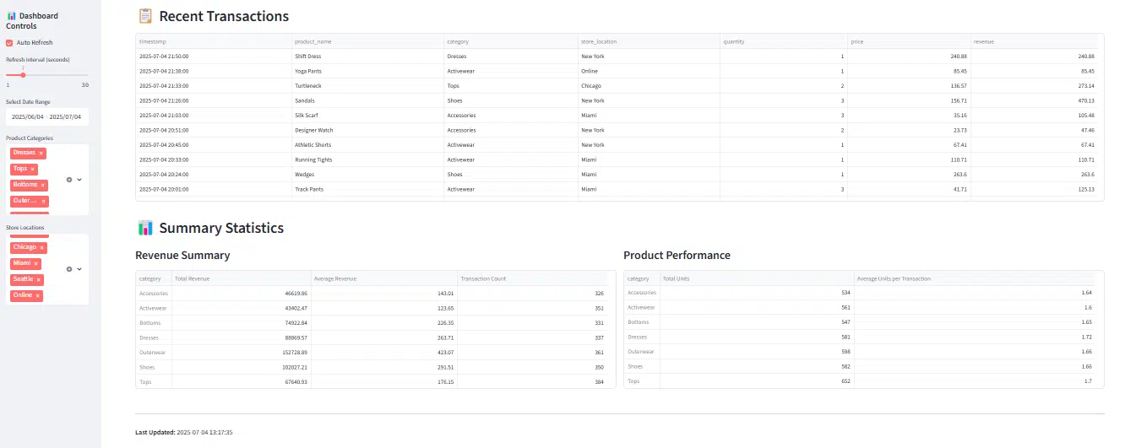The height and width of the screenshot is (448, 1147).
Task: Sort Revenue Summary by Total Revenue header
Action: 241,278
